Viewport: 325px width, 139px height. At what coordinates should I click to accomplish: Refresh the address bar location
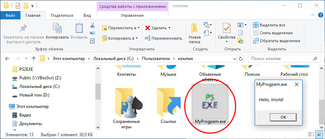[x=241, y=59]
